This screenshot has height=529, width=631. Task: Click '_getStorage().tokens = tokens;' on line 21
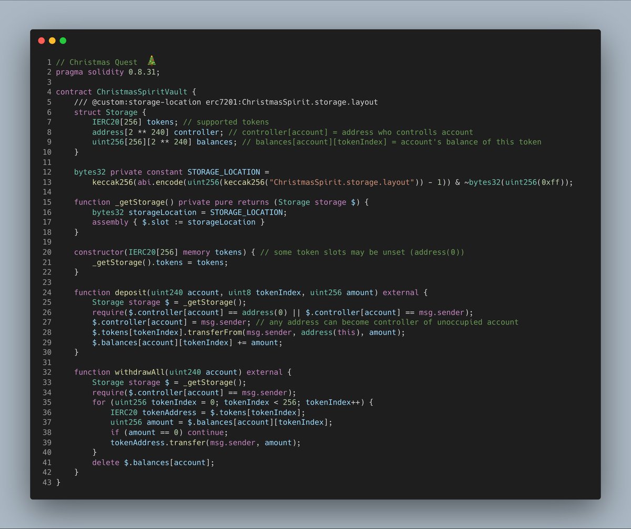[160, 262]
